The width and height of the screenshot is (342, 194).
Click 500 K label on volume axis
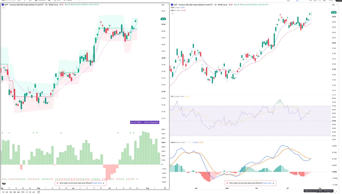click(x=164, y=143)
